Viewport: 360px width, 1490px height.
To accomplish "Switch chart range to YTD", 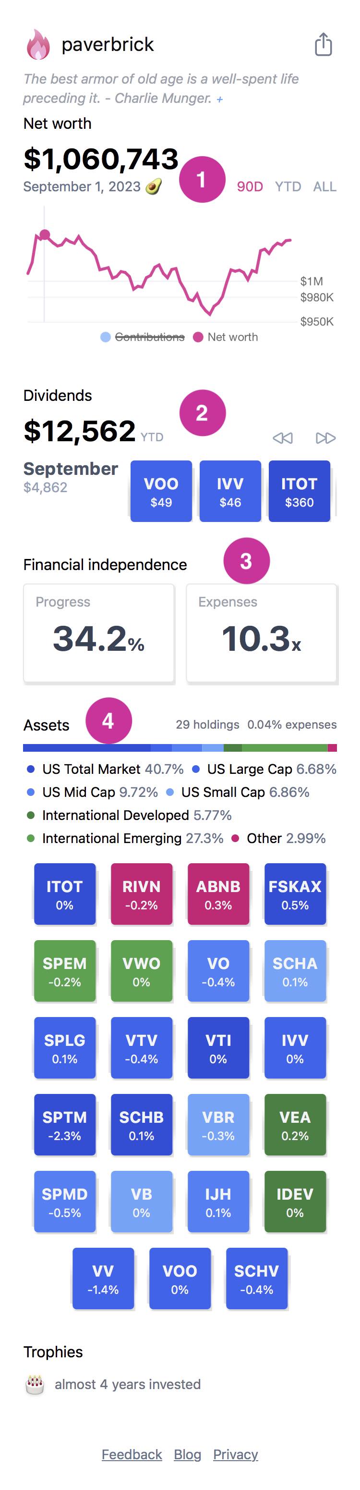I will (288, 186).
